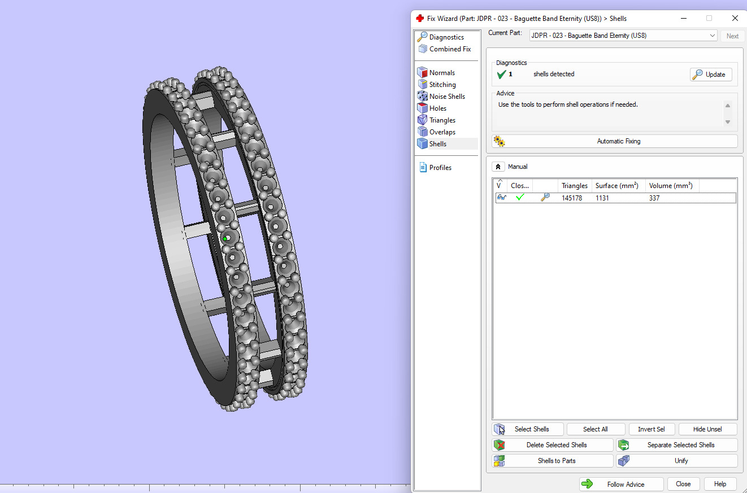Update shell diagnostics
Viewport: 747px width, 493px height.
coord(711,75)
